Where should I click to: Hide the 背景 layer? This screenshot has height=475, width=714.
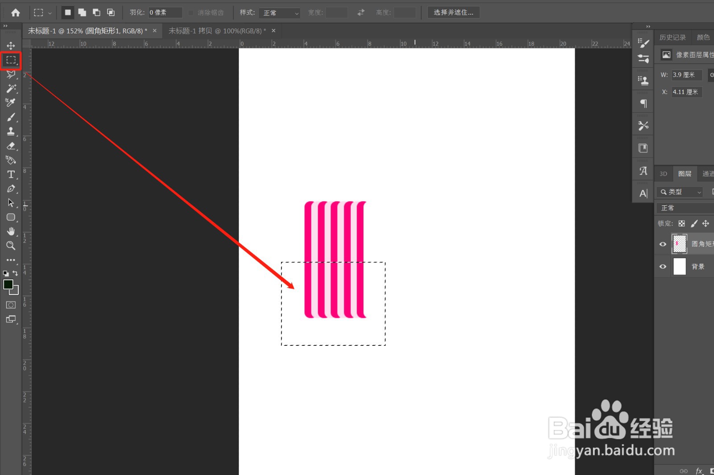(663, 266)
